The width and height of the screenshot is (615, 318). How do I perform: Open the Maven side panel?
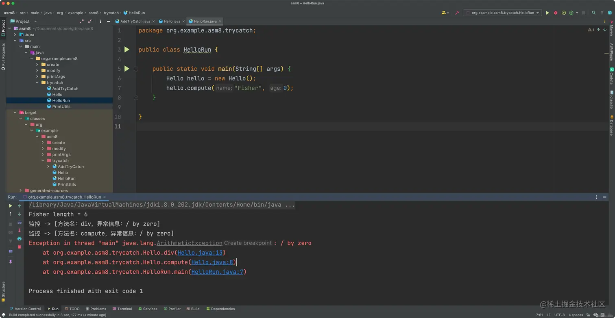coord(611,27)
